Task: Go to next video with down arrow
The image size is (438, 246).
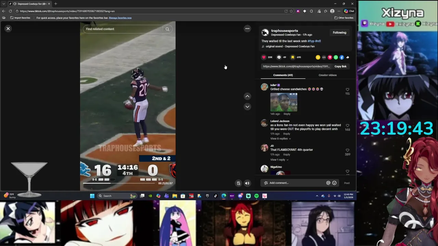Action: [x=247, y=107]
